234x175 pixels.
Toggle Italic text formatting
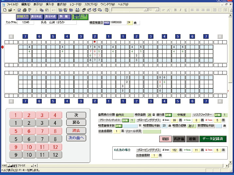coord(180,10)
